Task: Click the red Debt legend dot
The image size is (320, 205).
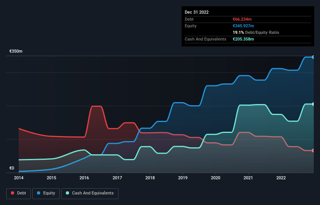Action: click(x=12, y=193)
